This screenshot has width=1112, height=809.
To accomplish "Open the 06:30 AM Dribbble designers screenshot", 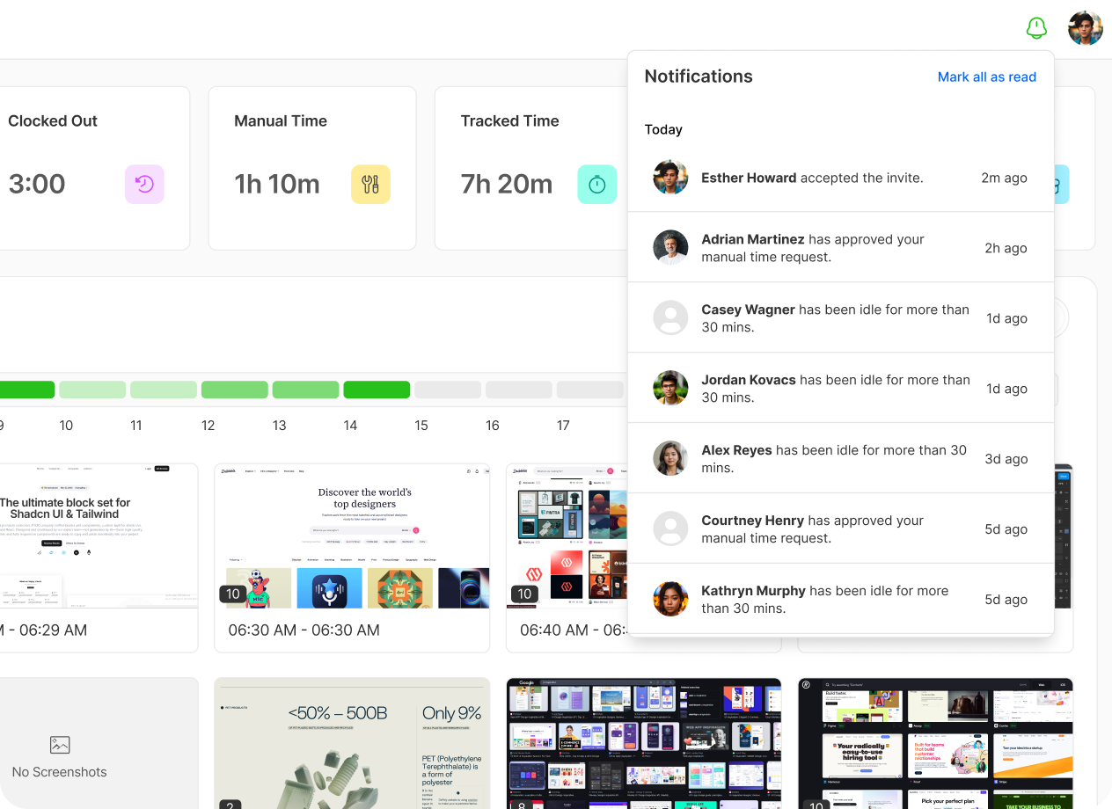I will click(352, 536).
